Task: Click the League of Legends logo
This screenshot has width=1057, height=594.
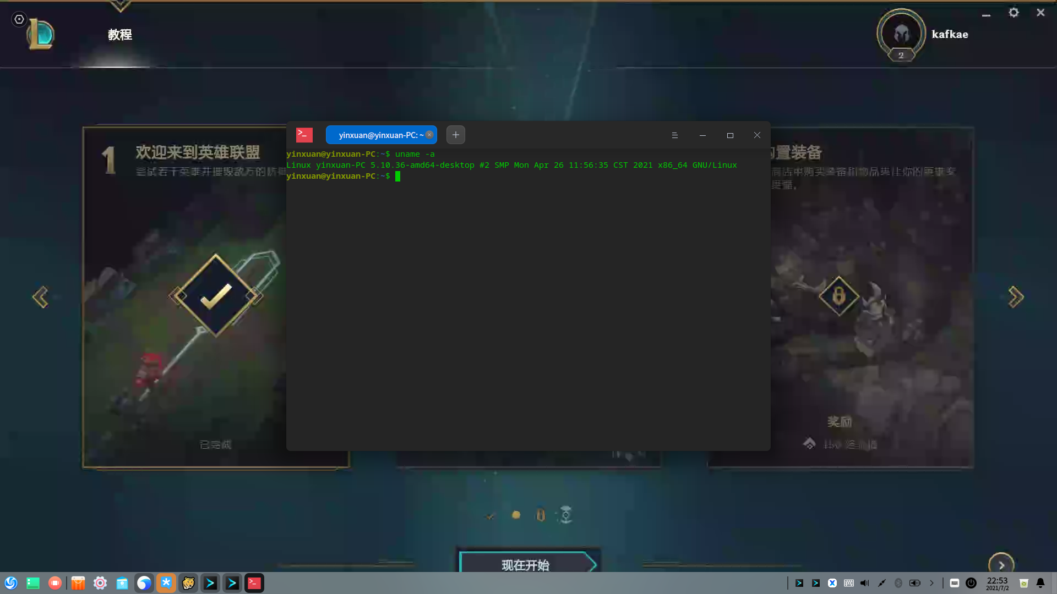Action: pyautogui.click(x=41, y=34)
